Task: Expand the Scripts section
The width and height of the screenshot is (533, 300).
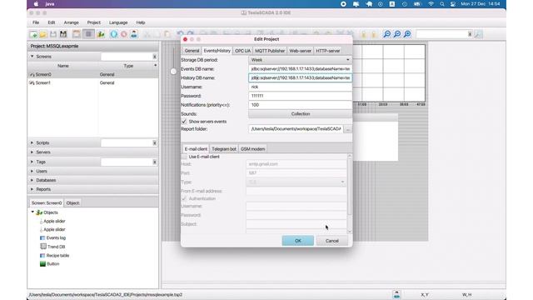Action: [x=32, y=142]
